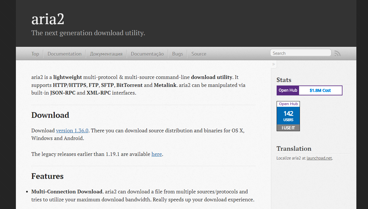Click the 142 Users Open Hub widget
368x209 pixels.
coord(288,116)
